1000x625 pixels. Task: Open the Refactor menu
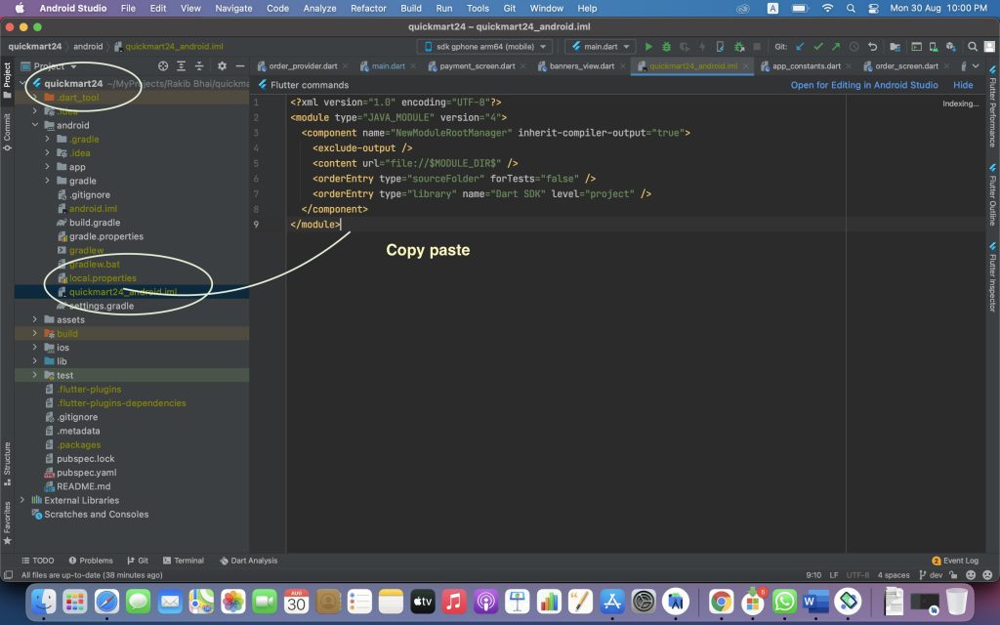[x=368, y=8]
